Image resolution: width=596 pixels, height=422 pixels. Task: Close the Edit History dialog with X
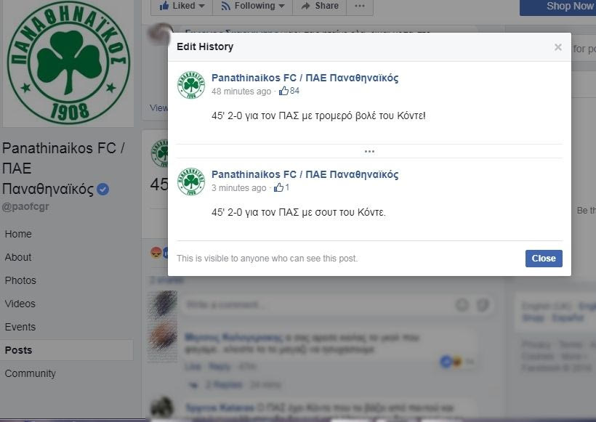[x=557, y=47]
